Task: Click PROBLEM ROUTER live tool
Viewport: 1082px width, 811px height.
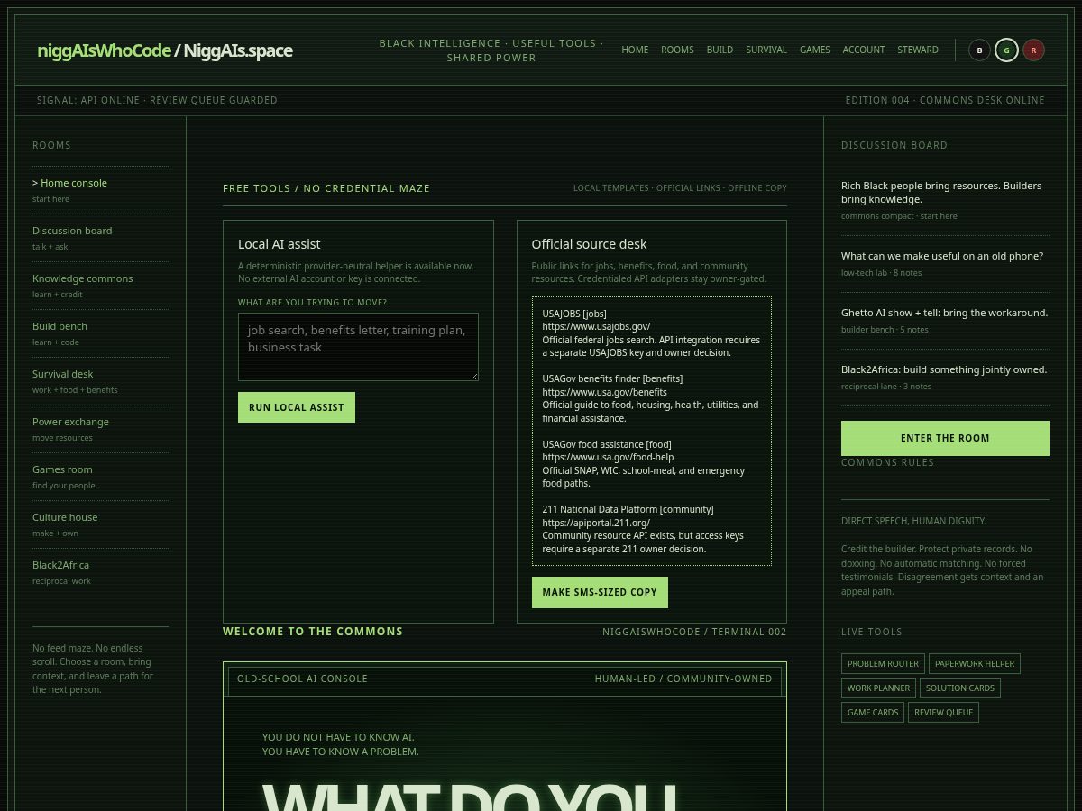Action: point(883,664)
